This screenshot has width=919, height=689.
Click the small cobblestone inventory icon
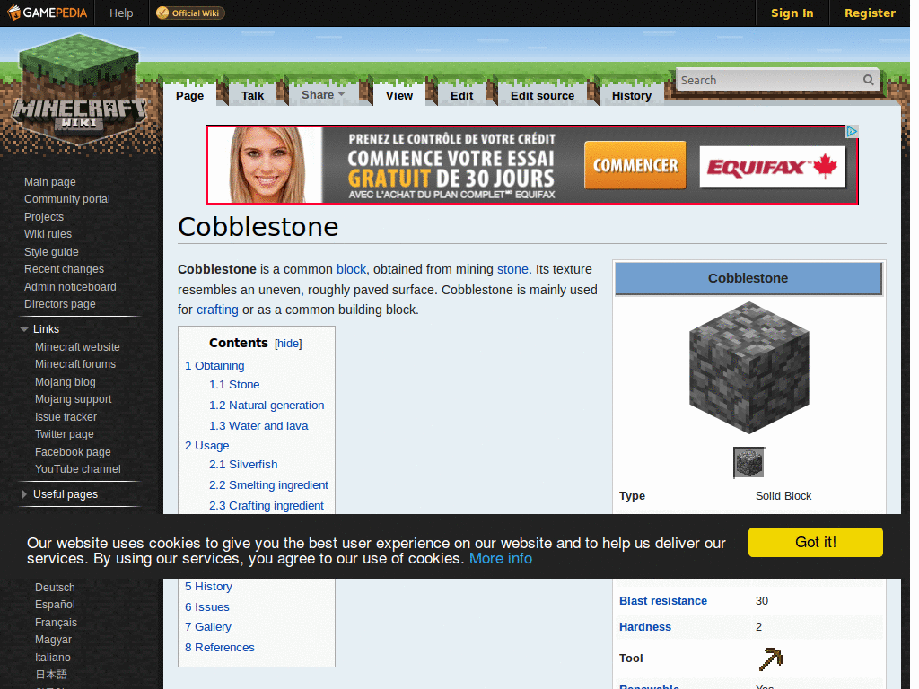(748, 462)
